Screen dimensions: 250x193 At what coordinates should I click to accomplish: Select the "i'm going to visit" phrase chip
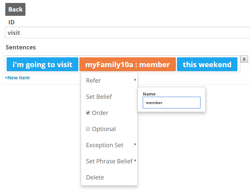(x=42, y=64)
